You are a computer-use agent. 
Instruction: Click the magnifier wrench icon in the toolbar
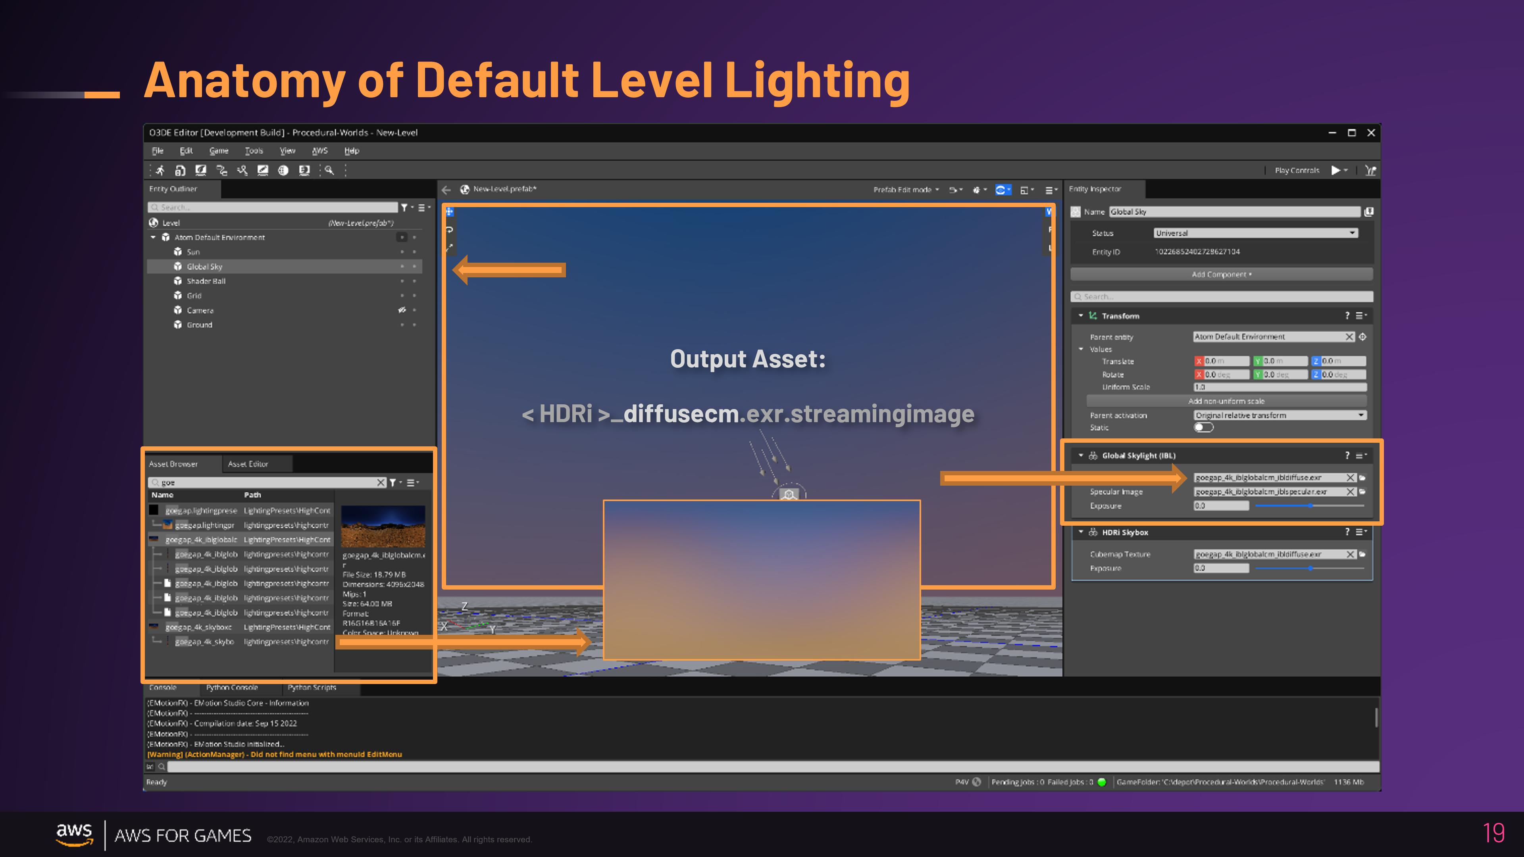[x=329, y=170]
